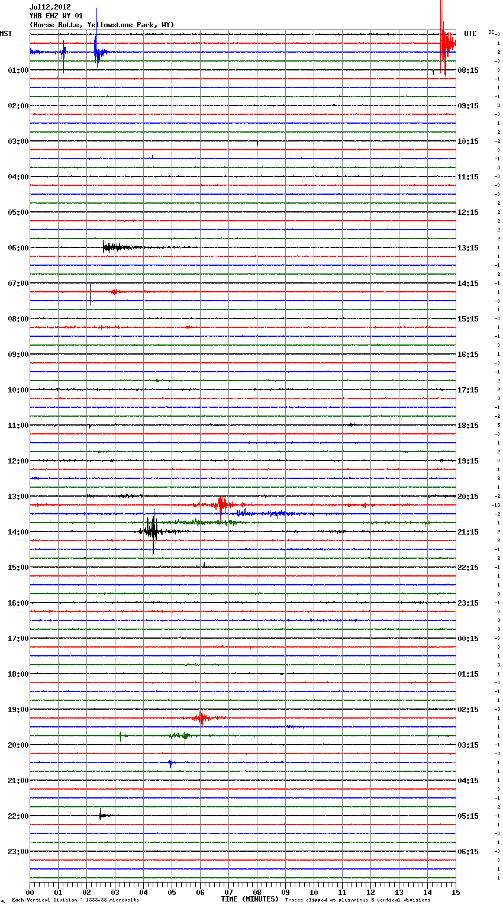Screen dimensions: 503x908
Task: Click the 22:15 UTC row label
Action: pyautogui.click(x=468, y=568)
